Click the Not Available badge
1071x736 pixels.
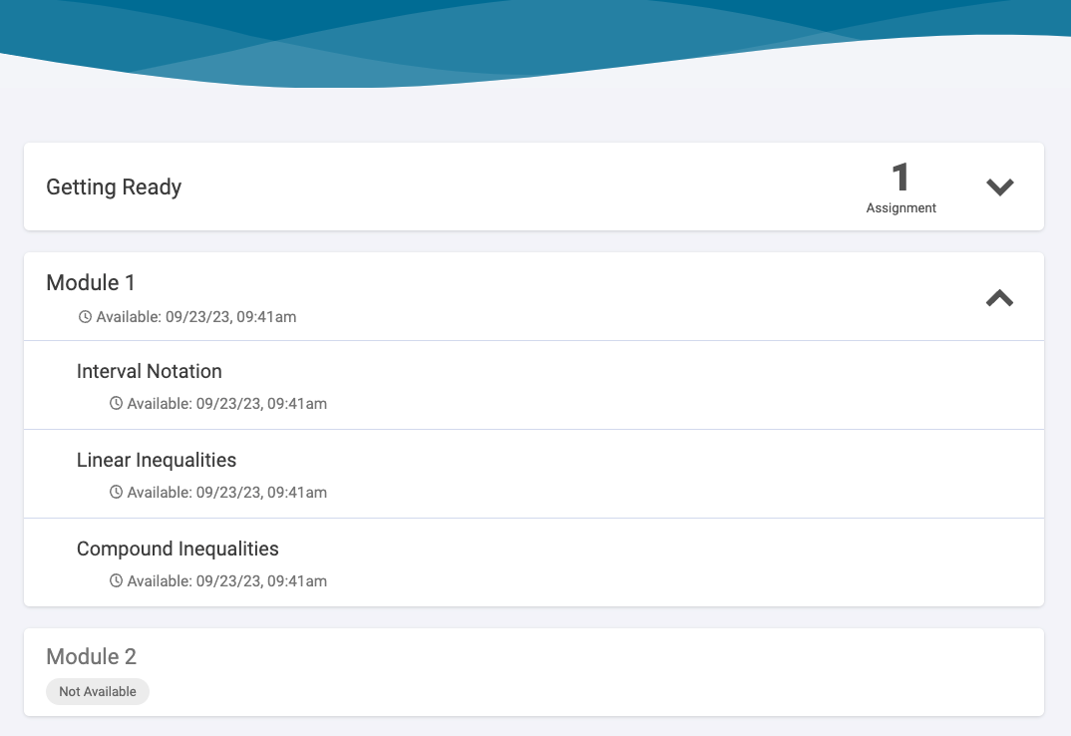click(98, 691)
